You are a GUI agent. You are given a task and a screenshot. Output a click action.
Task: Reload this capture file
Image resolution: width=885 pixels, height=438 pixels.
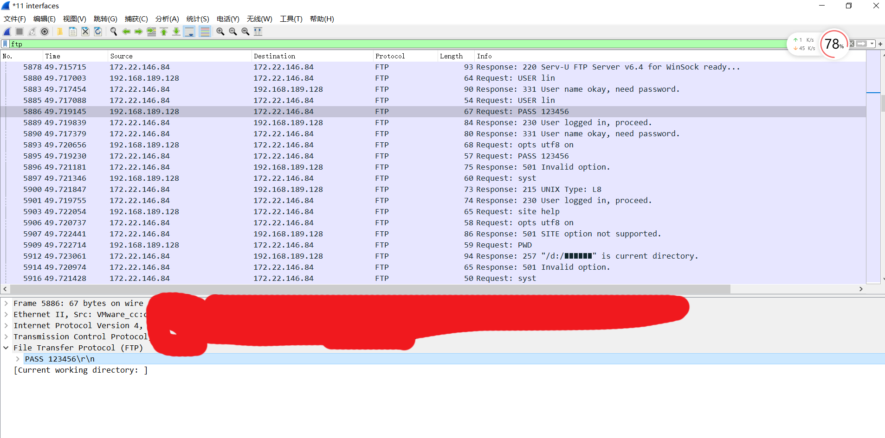pos(98,32)
